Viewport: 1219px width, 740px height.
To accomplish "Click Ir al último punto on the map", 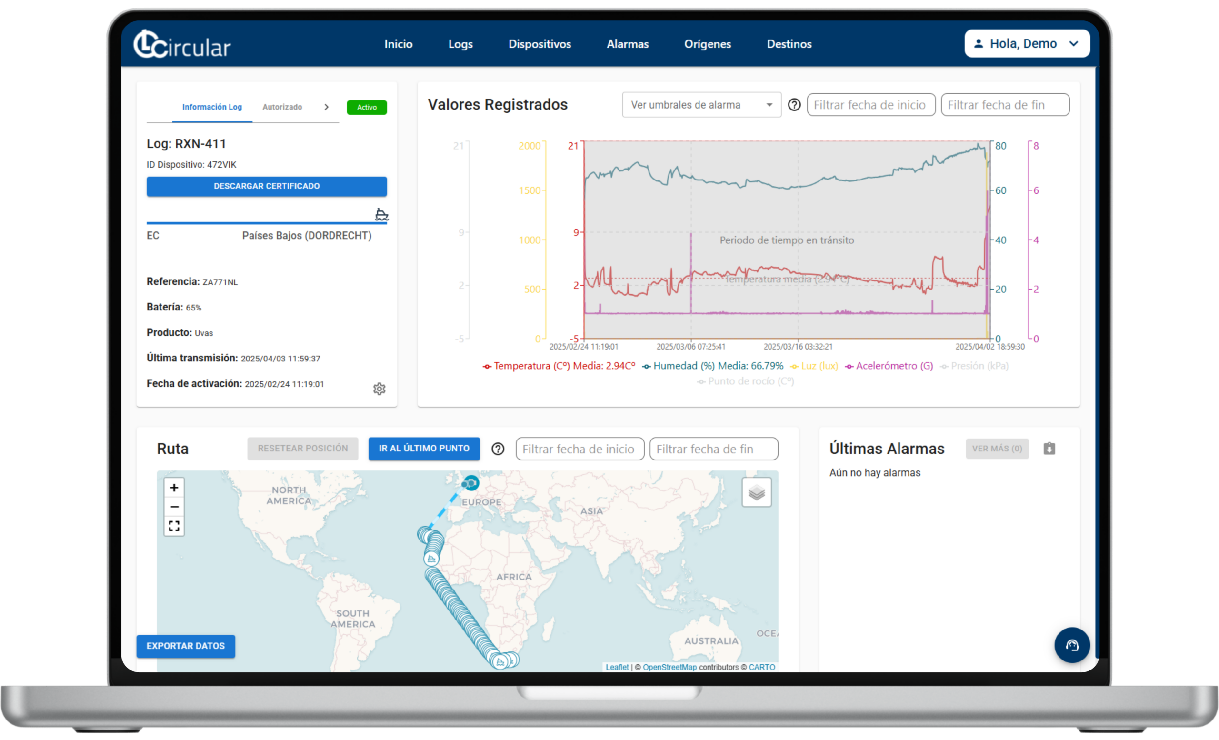I will point(423,449).
